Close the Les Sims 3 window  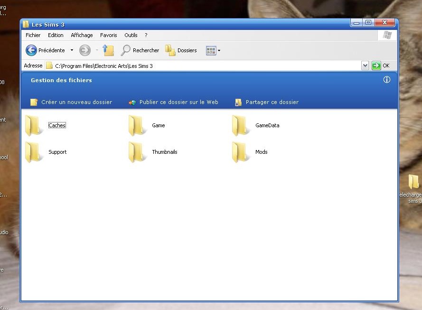coord(385,23)
